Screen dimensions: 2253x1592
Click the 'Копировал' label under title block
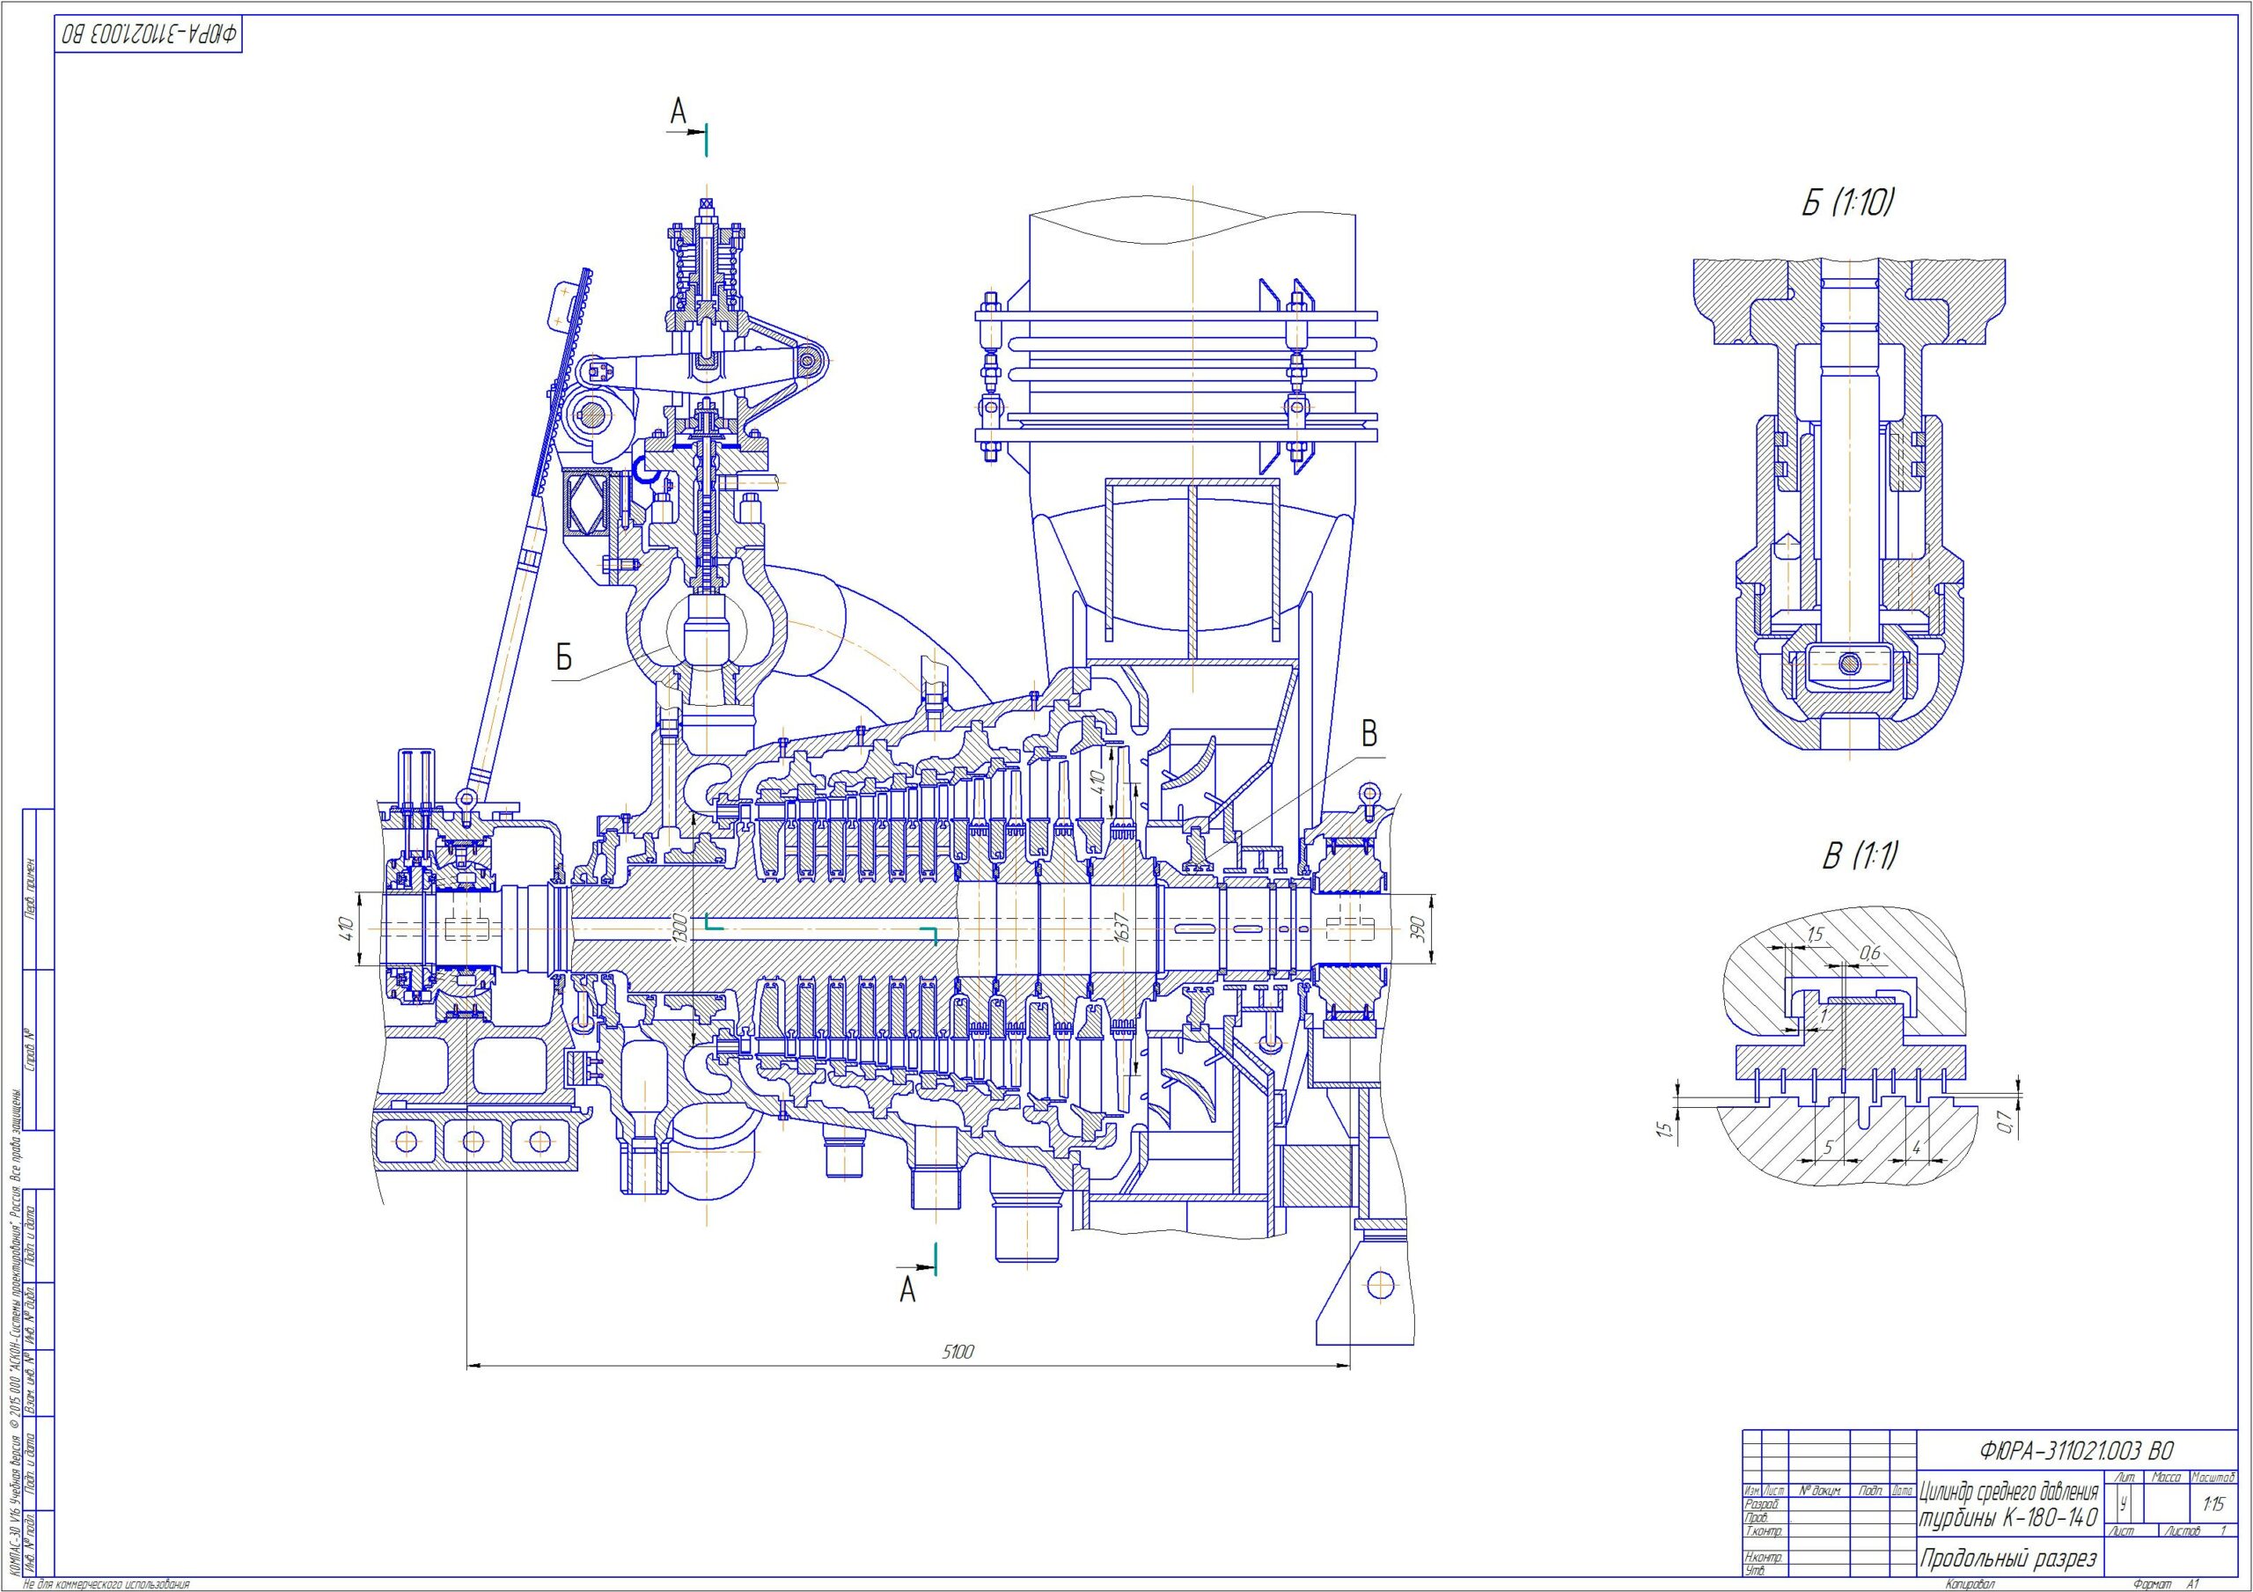1970,1585
